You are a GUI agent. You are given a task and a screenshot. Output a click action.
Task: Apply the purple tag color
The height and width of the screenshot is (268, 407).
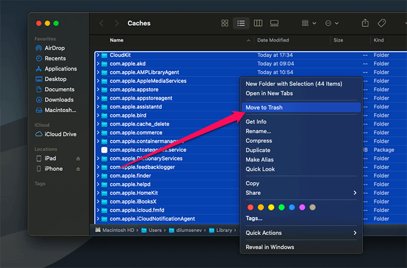click(302, 207)
